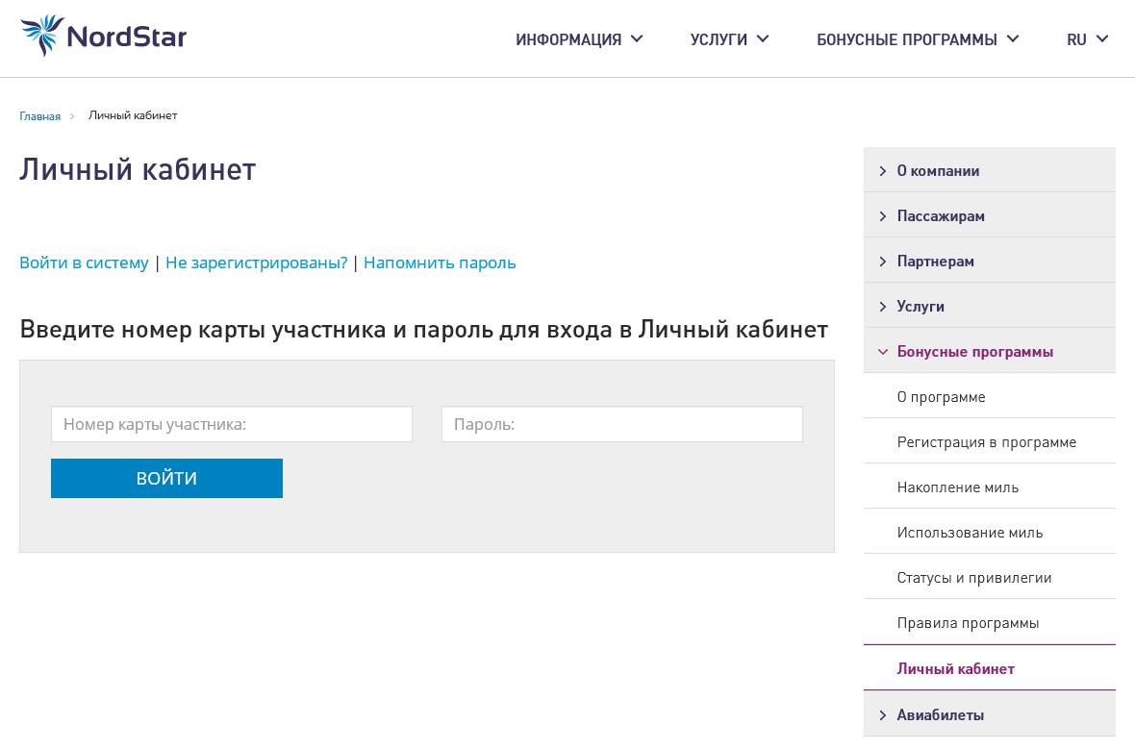Select Накопление миль in sidebar
This screenshot has height=750, width=1135.
(957, 487)
